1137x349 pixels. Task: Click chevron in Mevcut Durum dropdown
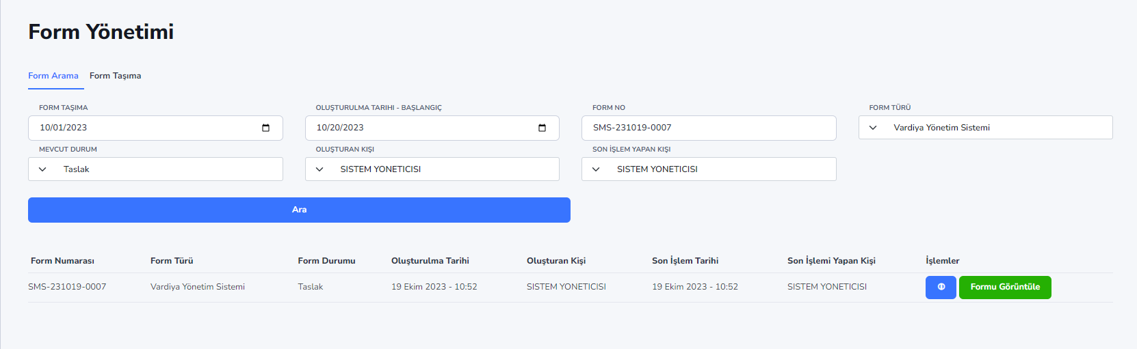pyautogui.click(x=42, y=169)
